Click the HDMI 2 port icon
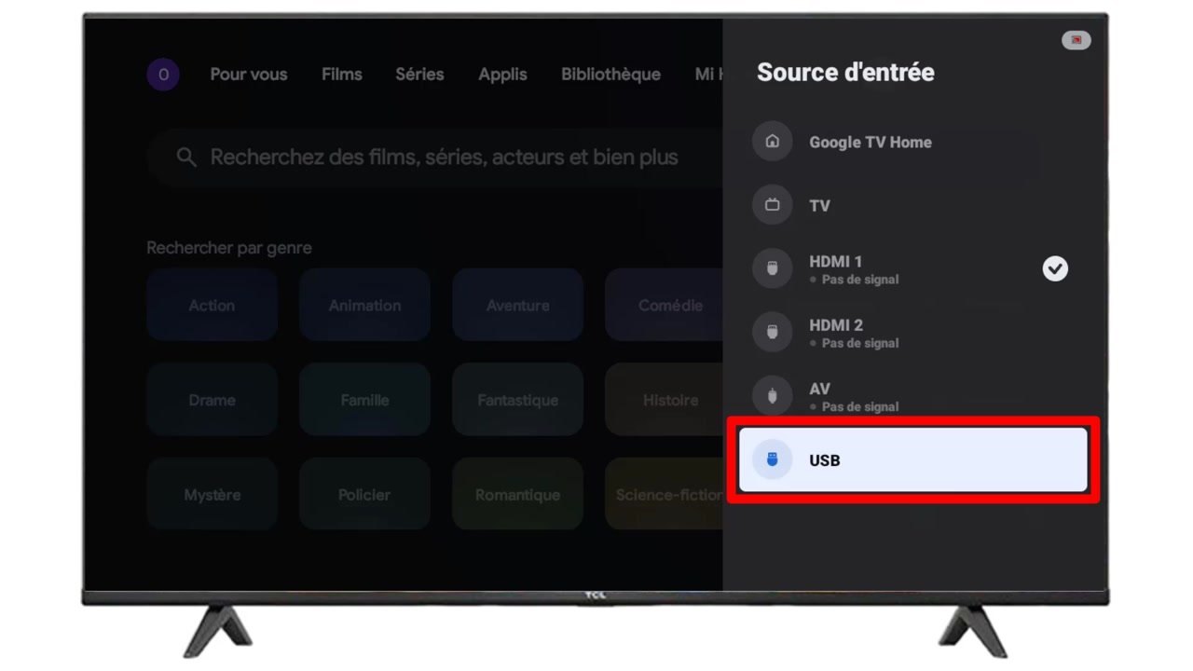Screen dimensions: 1193x671 click(x=772, y=332)
